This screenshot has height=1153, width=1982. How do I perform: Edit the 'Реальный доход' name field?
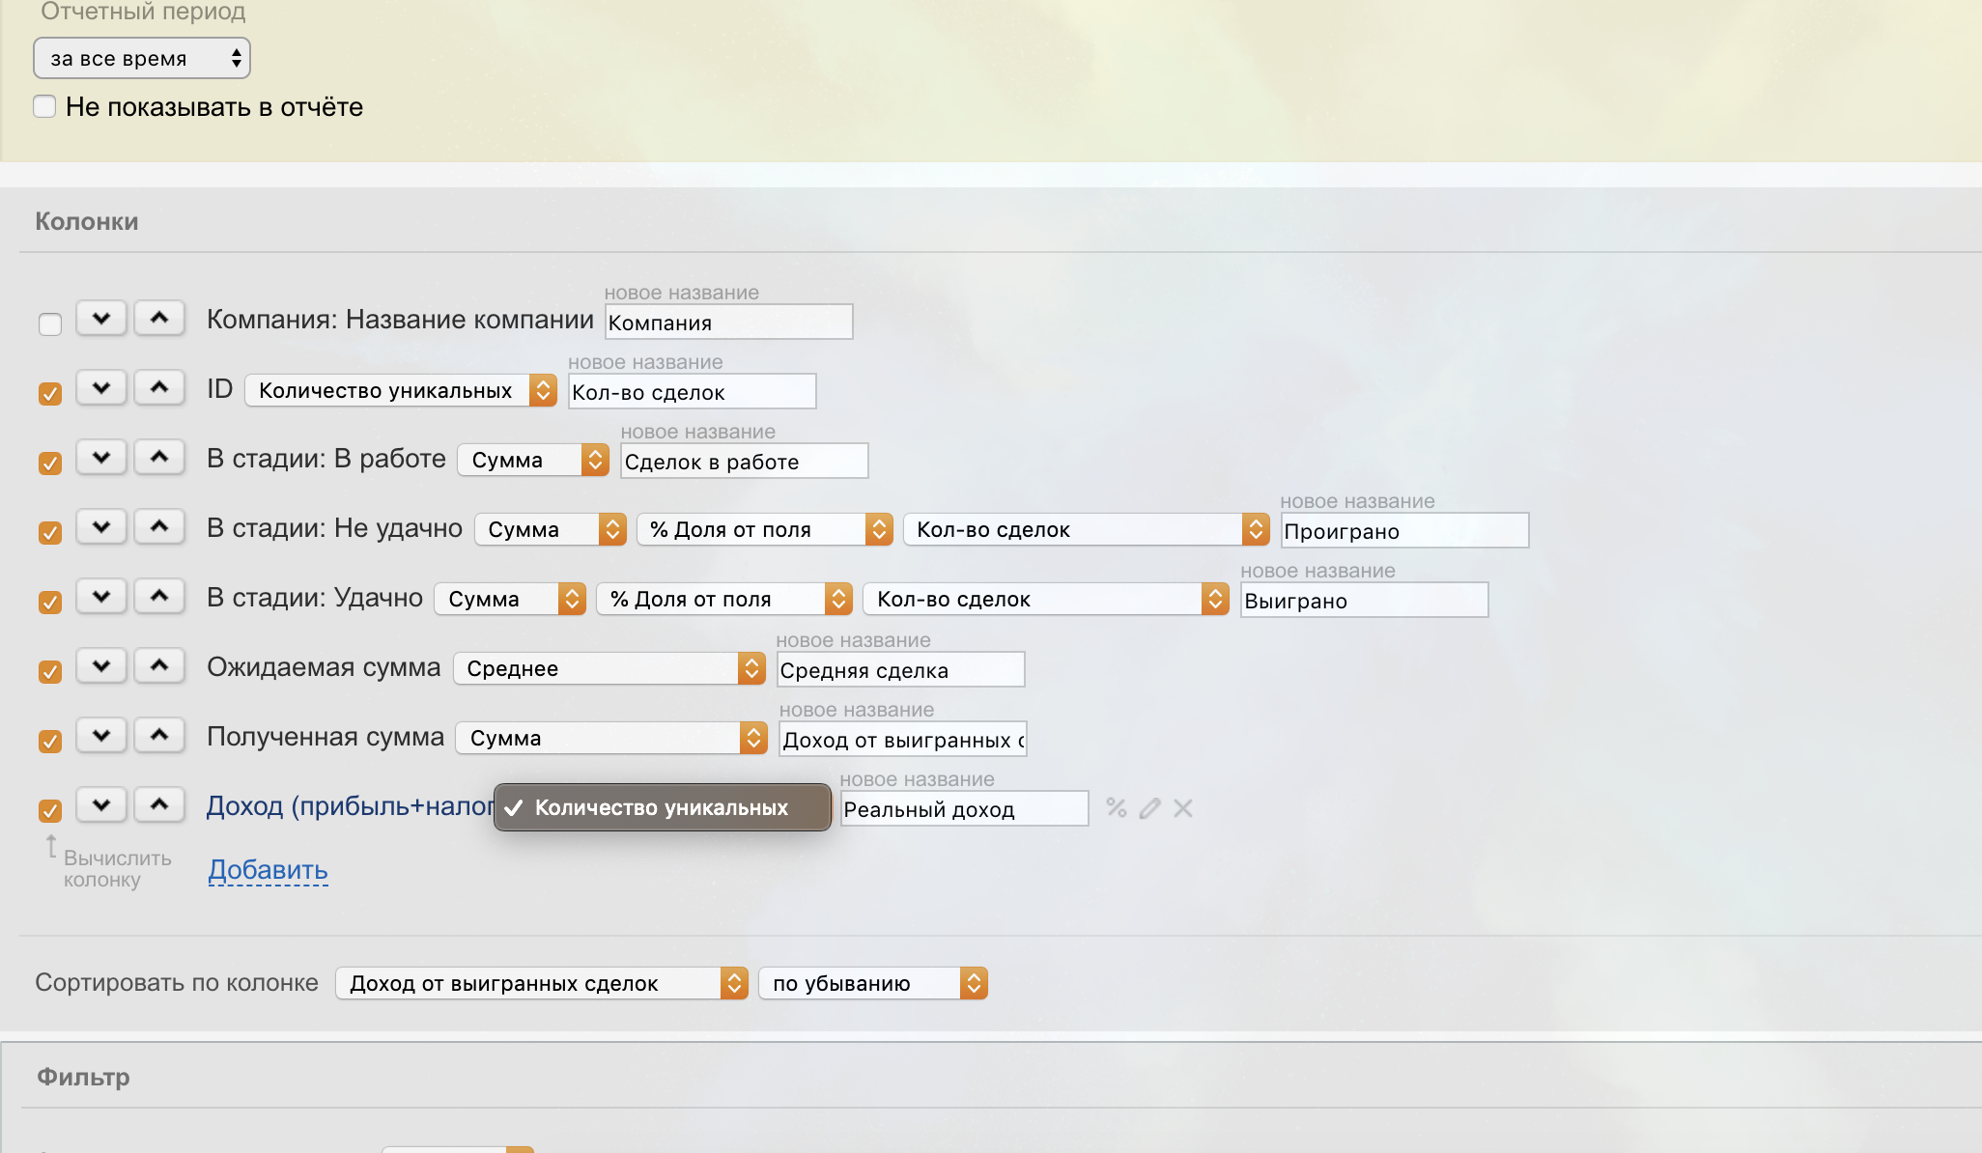tap(965, 808)
